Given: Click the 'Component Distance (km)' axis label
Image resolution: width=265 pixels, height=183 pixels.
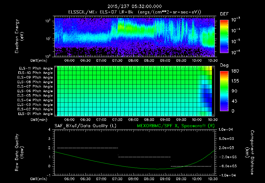Looking at the screenshot, I should (x=250, y=152).
